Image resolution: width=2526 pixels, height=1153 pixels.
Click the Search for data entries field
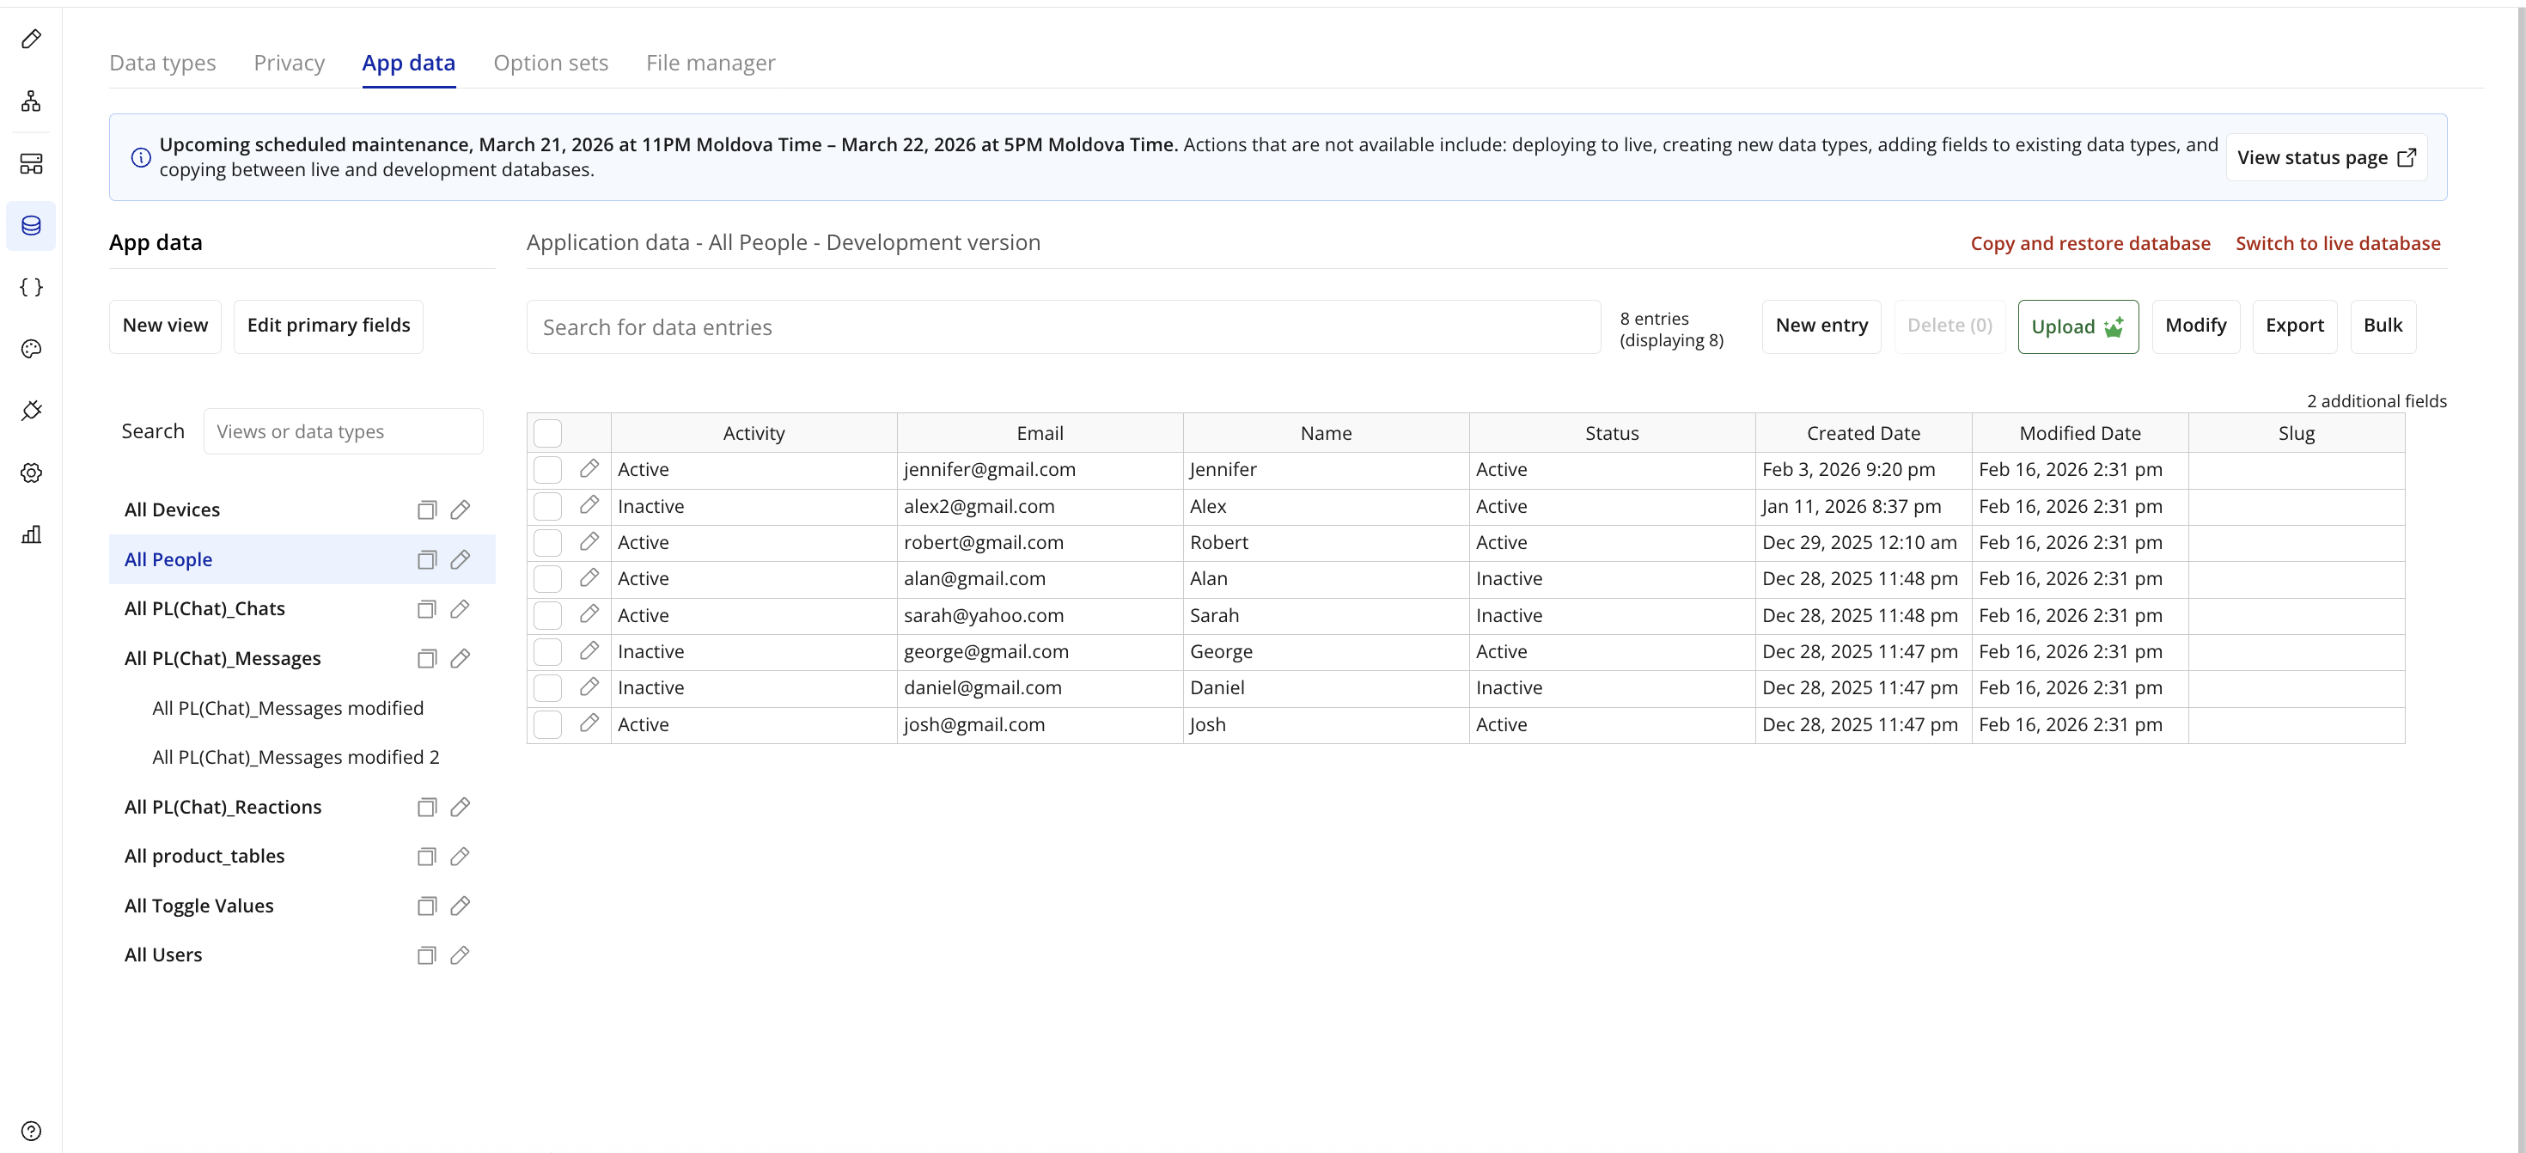click(x=1063, y=327)
